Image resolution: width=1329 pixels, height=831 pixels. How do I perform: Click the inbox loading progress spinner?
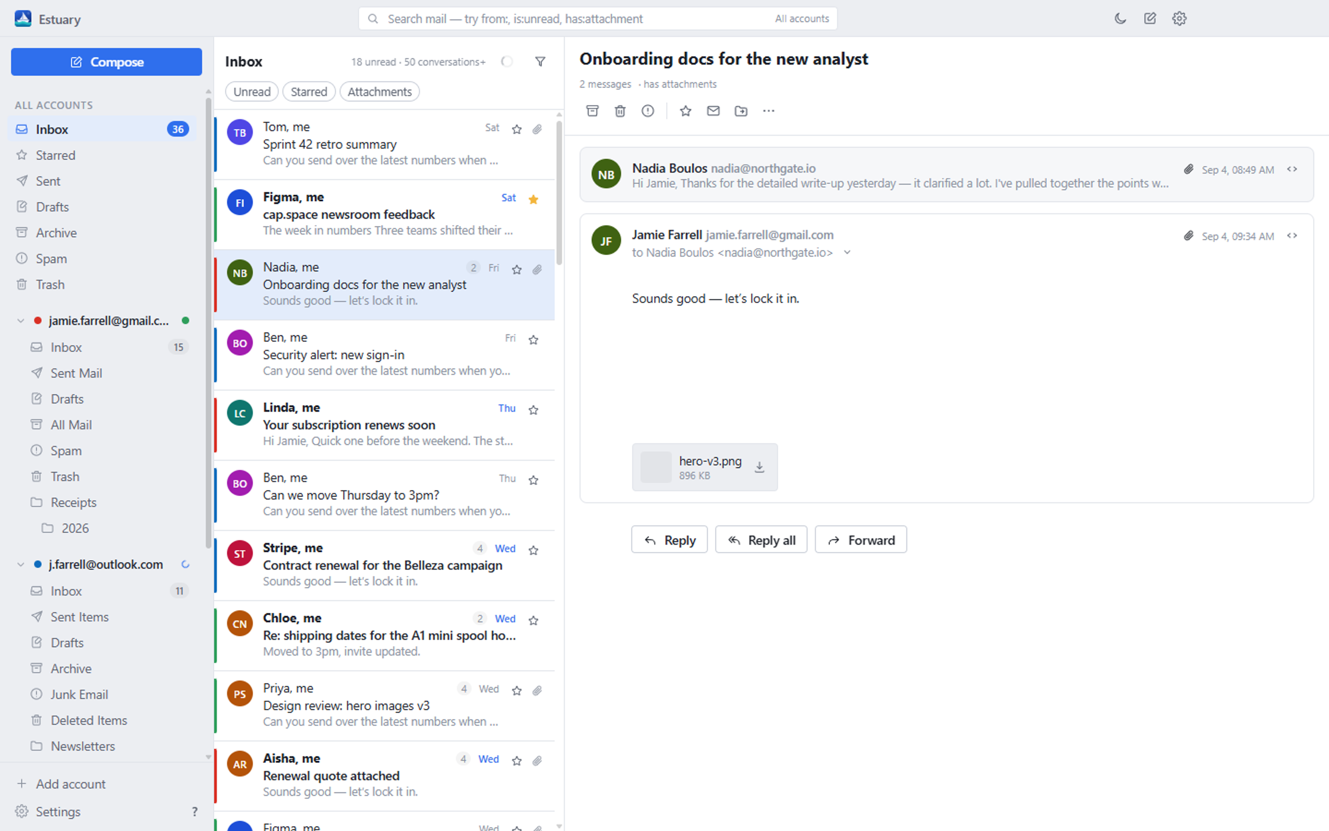pos(507,61)
